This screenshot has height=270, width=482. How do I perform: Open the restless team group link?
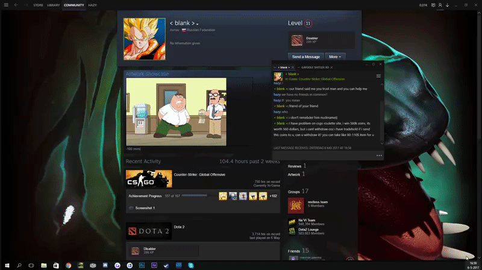(x=318, y=202)
